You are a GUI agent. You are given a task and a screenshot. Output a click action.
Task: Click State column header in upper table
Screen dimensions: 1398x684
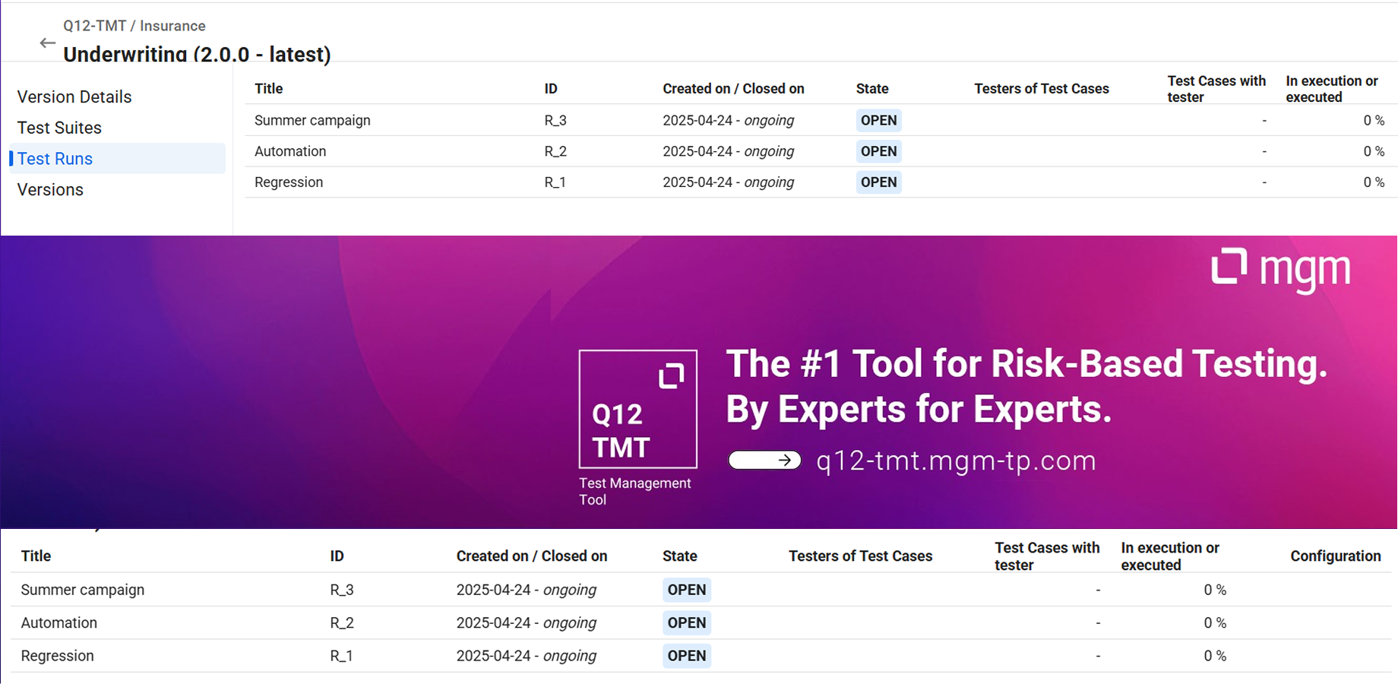872,88
